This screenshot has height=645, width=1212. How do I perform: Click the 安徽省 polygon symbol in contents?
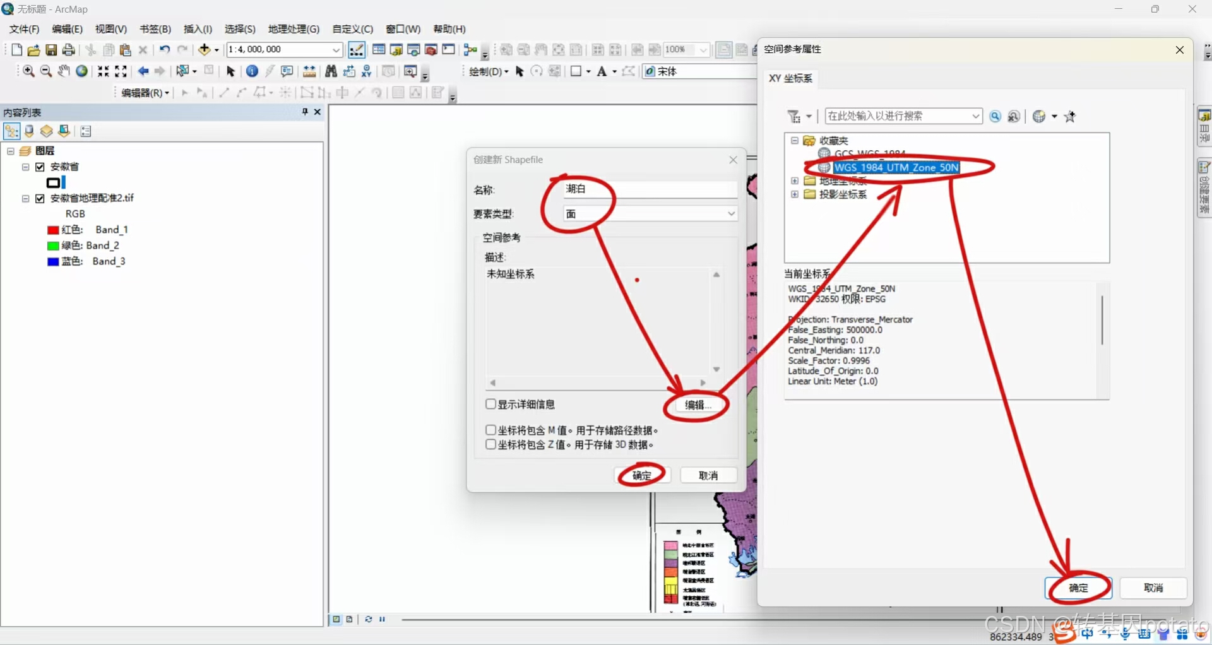tap(54, 183)
